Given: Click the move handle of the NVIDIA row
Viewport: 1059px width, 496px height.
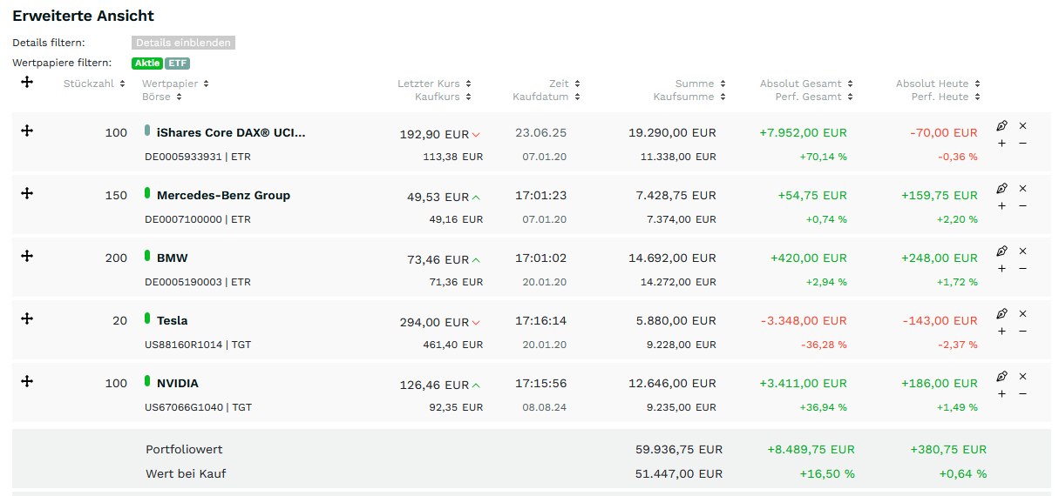Looking at the screenshot, I should click(x=27, y=380).
